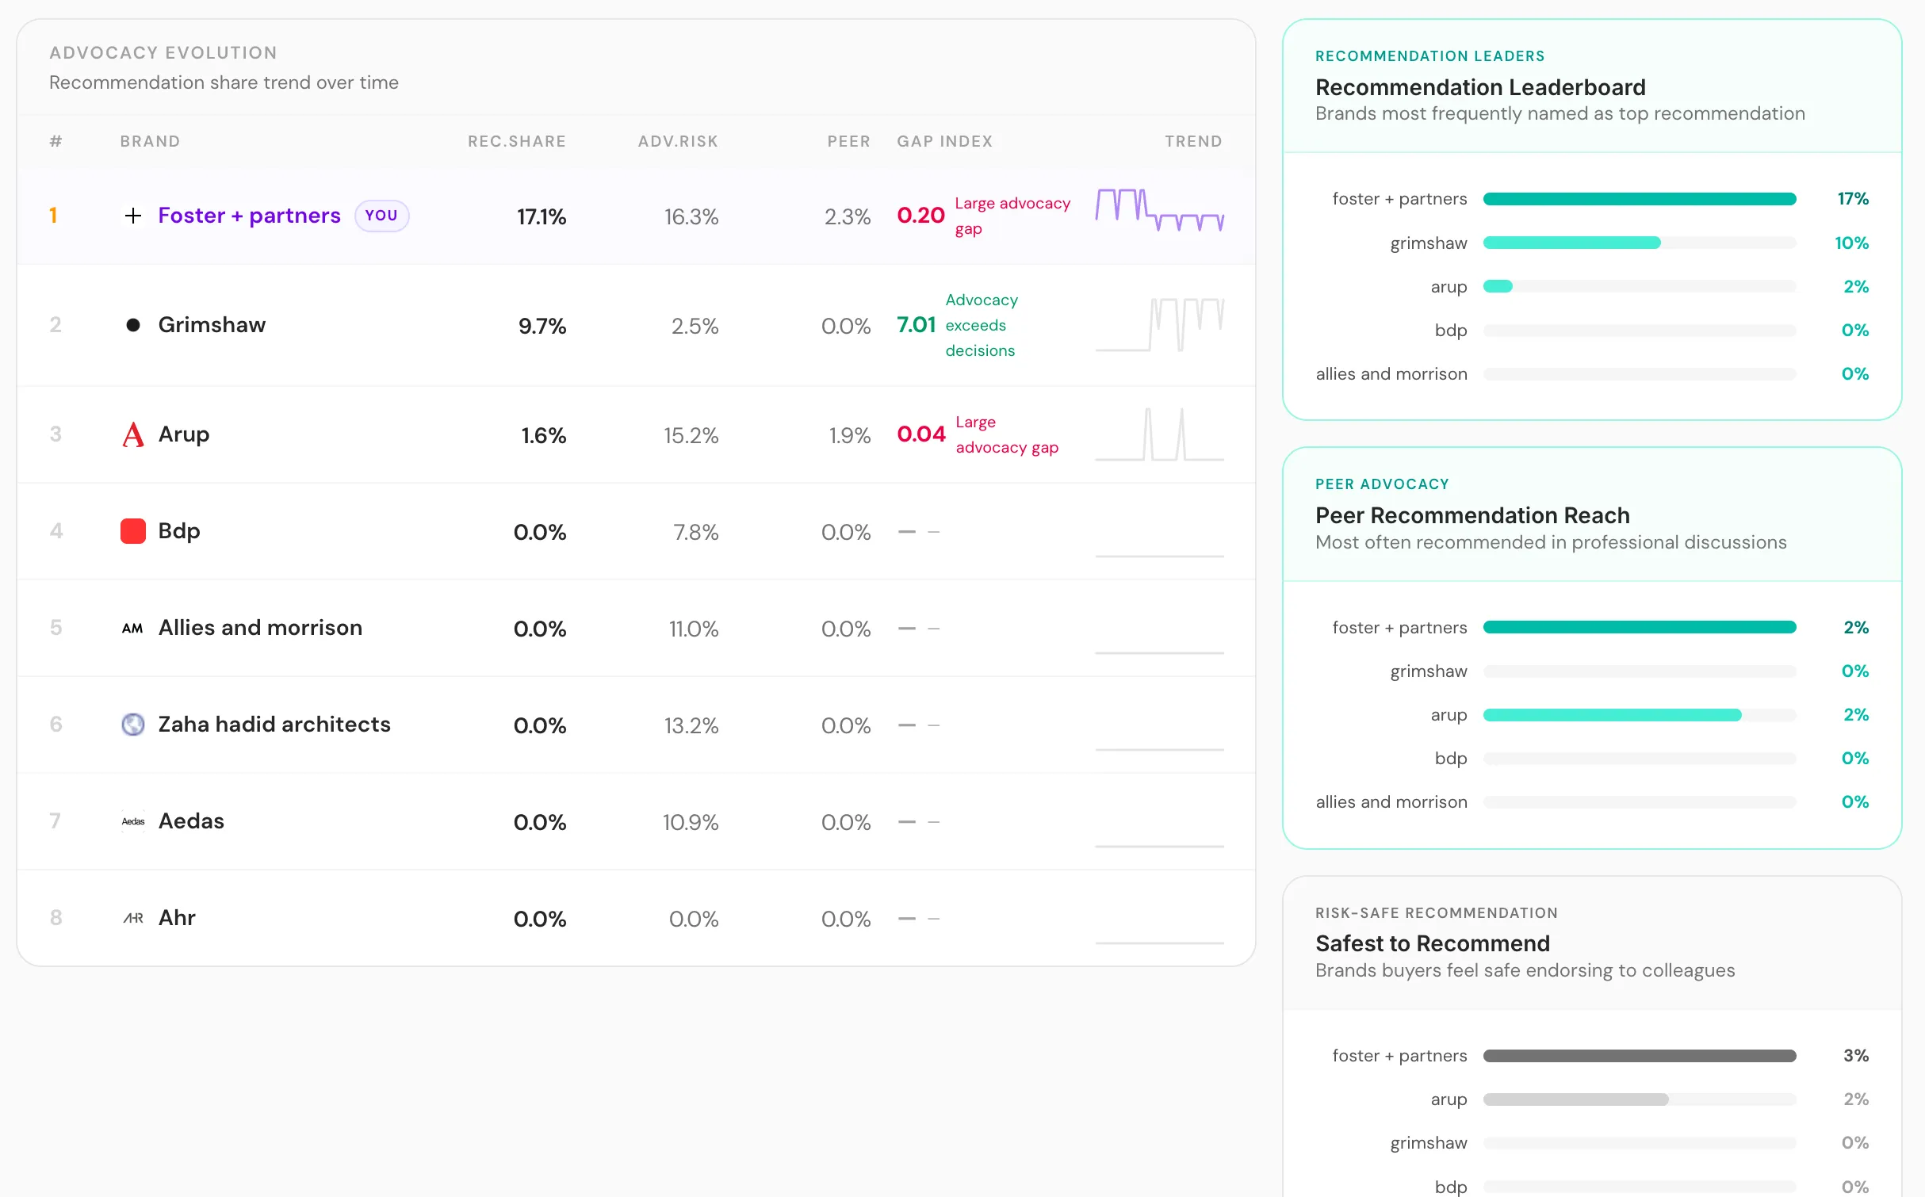Click the 11.0% adv risk for Allies and morrison
Image resolution: width=1925 pixels, height=1197 pixels.
[694, 629]
